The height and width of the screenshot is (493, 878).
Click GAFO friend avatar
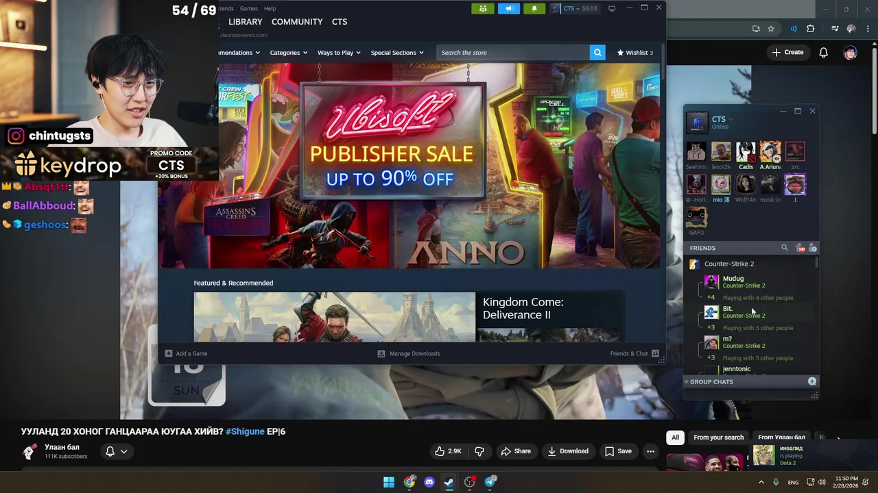click(x=696, y=217)
